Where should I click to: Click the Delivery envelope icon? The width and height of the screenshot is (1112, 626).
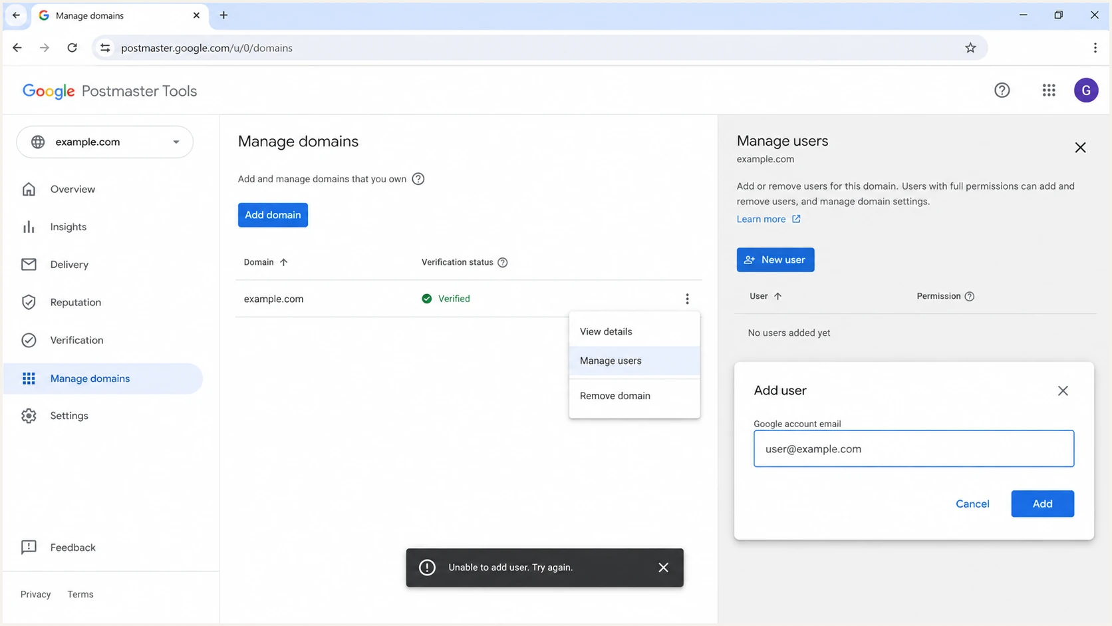29,265
